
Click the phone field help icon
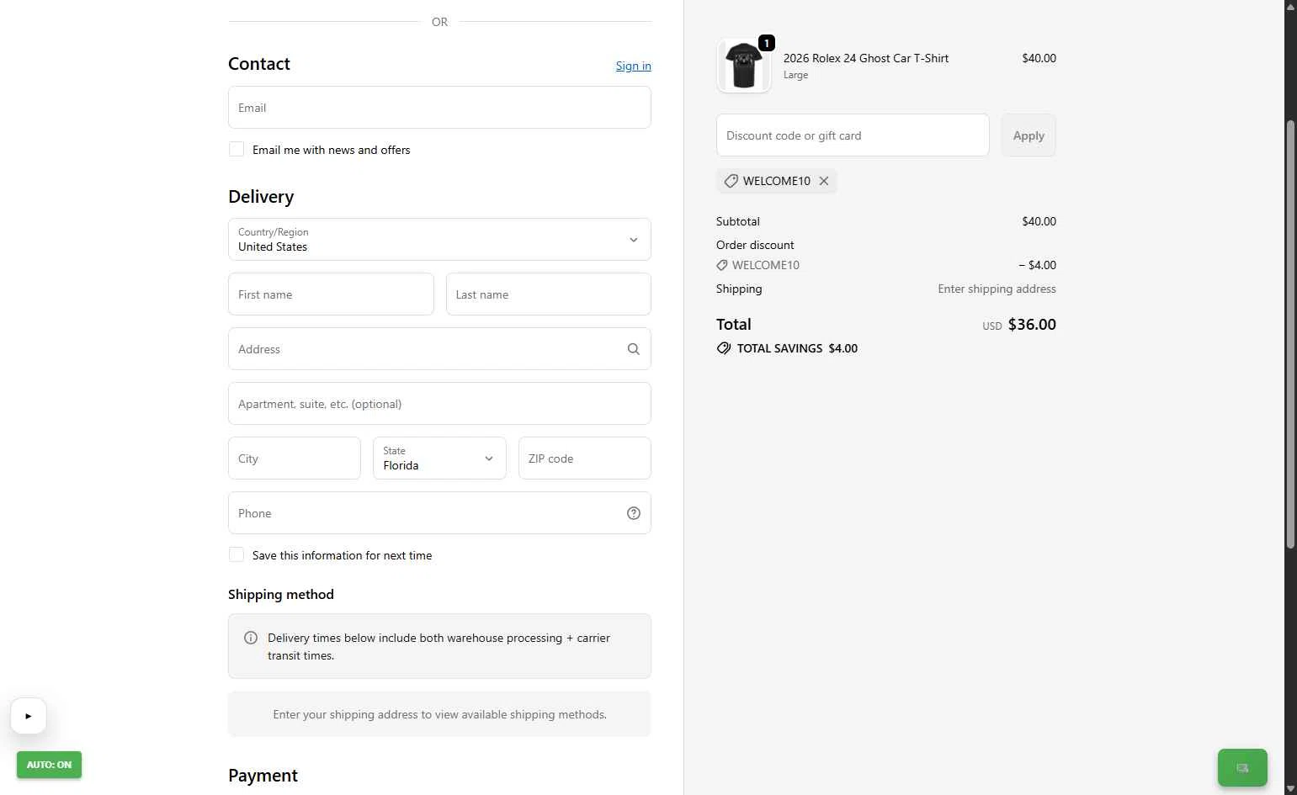(x=634, y=513)
